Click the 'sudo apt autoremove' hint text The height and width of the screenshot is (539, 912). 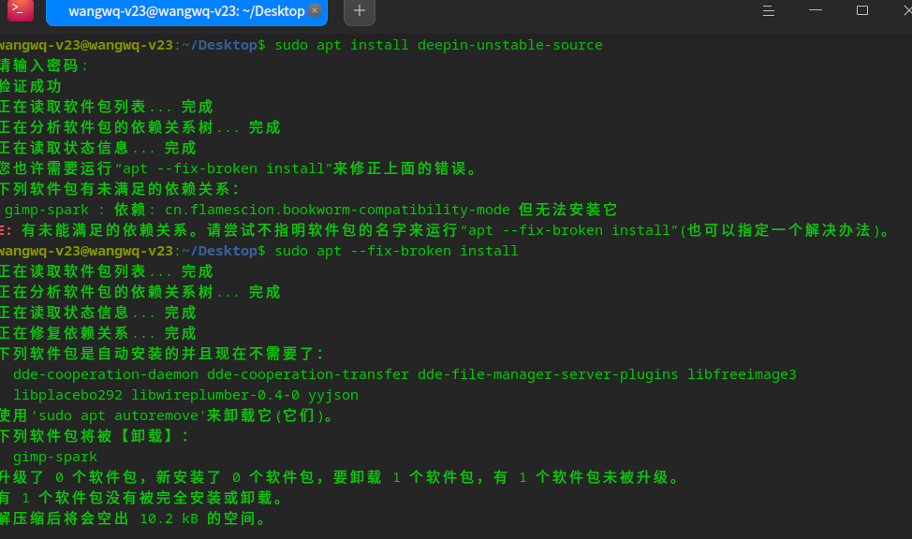118,415
